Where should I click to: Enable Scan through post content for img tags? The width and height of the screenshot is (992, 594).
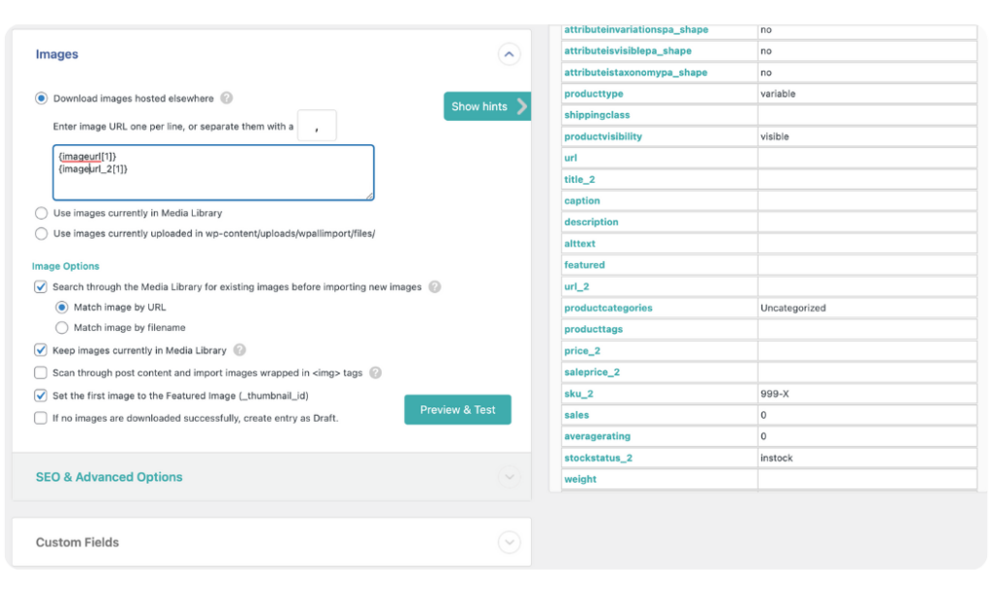point(41,372)
